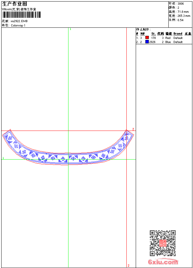The height and width of the screenshot is (268, 193).
Task: Click the "St." column header
Action: pyautogui.click(x=153, y=34)
